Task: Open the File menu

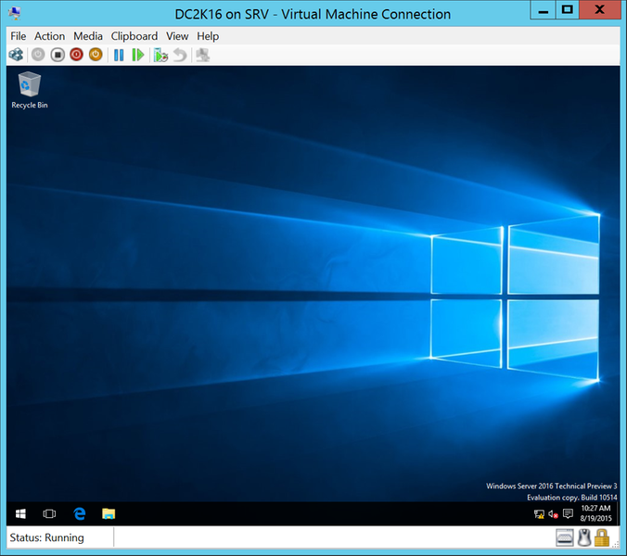Action: (x=18, y=36)
